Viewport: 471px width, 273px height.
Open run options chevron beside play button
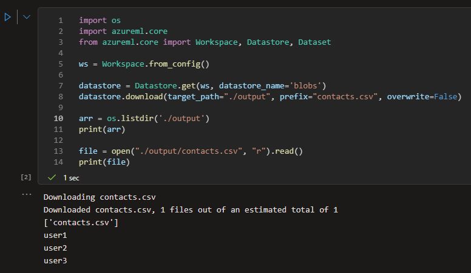(x=27, y=17)
